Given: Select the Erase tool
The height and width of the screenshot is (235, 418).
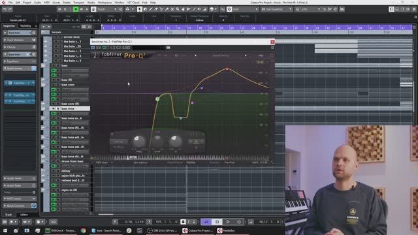Looking at the screenshot, I should [x=155, y=9].
